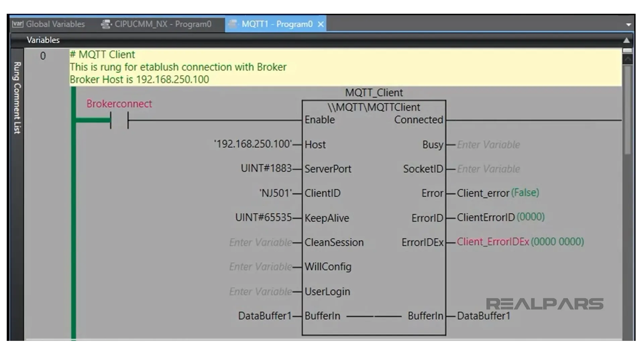
Task: Assign a variable to the SocketID output
Action: coord(488,169)
